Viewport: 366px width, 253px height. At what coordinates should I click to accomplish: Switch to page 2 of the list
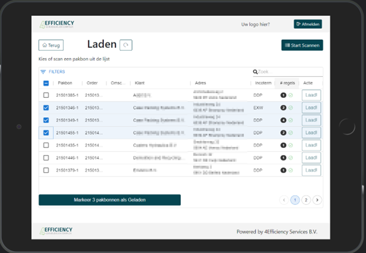(x=306, y=200)
